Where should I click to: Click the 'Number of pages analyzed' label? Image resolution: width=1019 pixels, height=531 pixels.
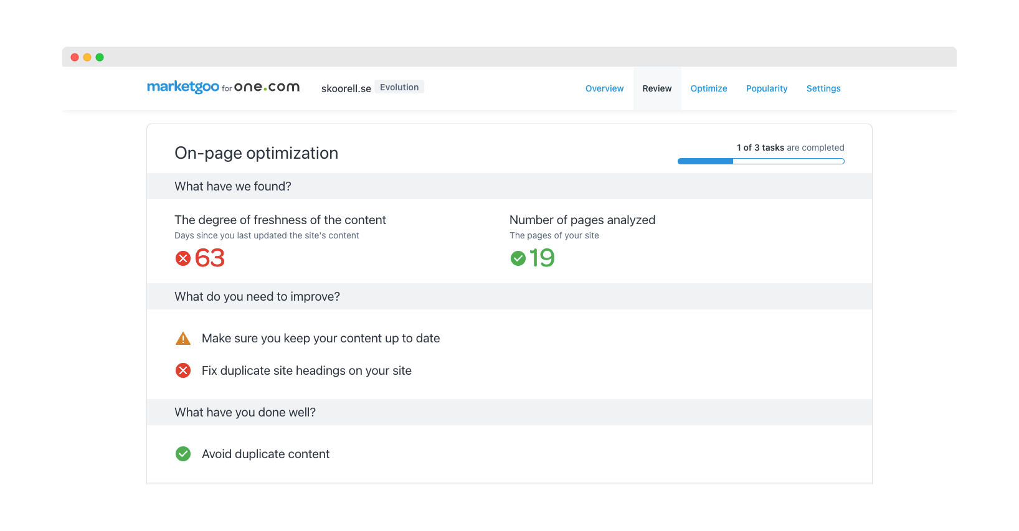click(x=582, y=220)
